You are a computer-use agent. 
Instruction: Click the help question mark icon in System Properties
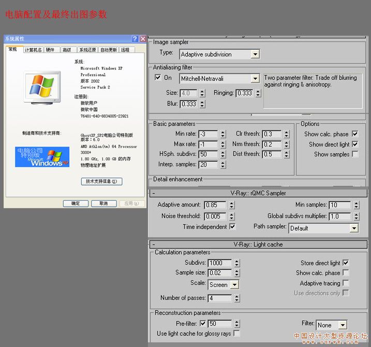[135, 39]
